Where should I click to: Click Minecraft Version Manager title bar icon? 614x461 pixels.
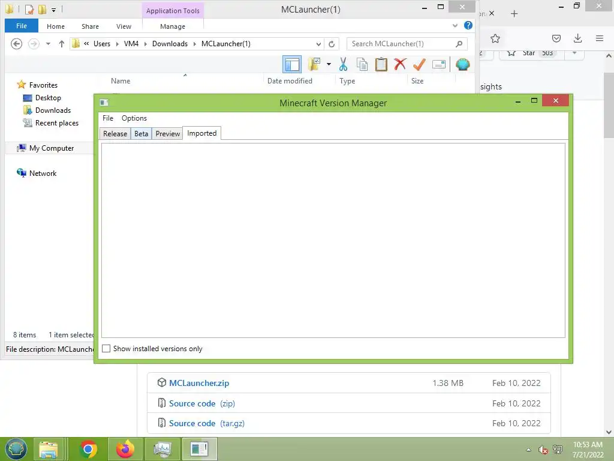[104, 103]
